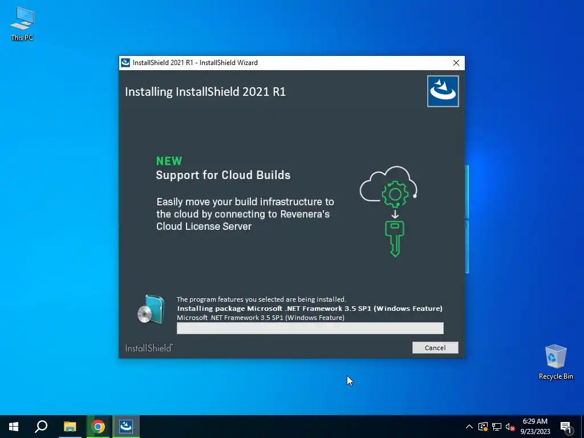This screenshot has height=438, width=584.
Task: Click the cloud gear key illustration
Action: click(389, 211)
